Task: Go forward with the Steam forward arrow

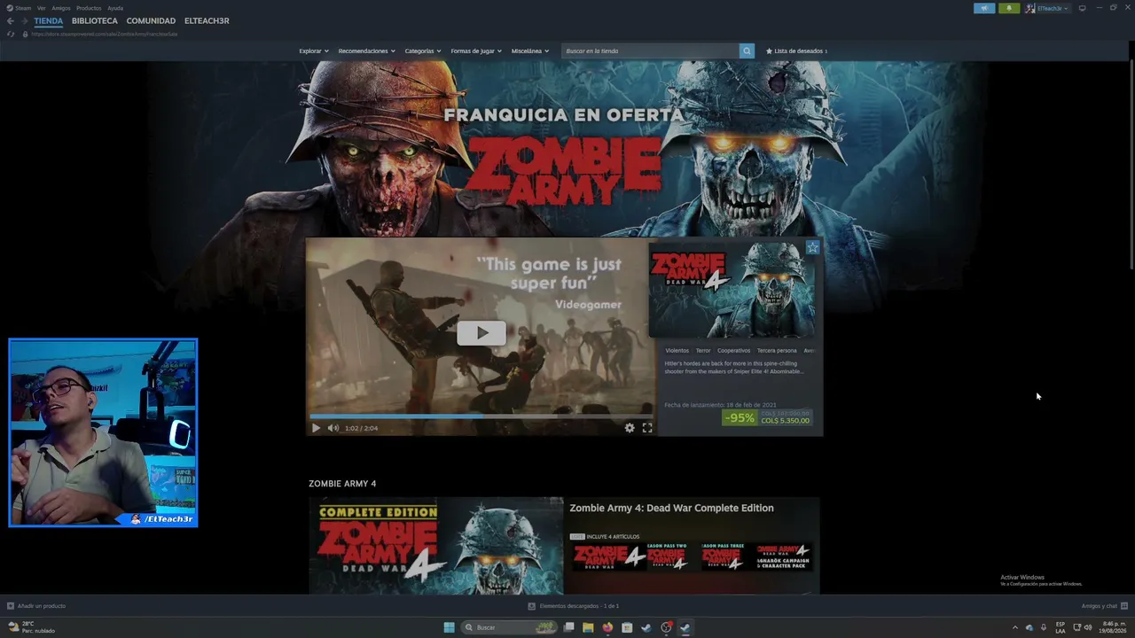Action: [24, 20]
